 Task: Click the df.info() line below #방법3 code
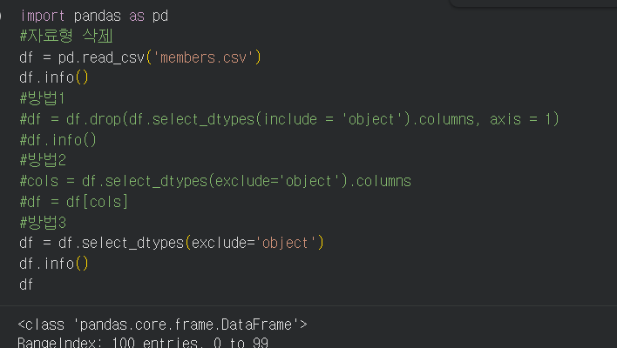54,263
